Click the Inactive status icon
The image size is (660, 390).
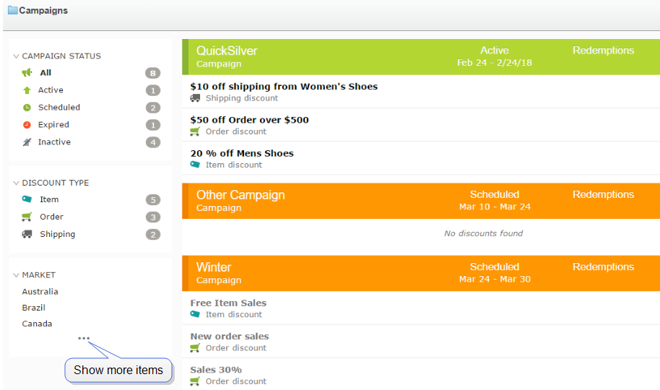point(27,142)
